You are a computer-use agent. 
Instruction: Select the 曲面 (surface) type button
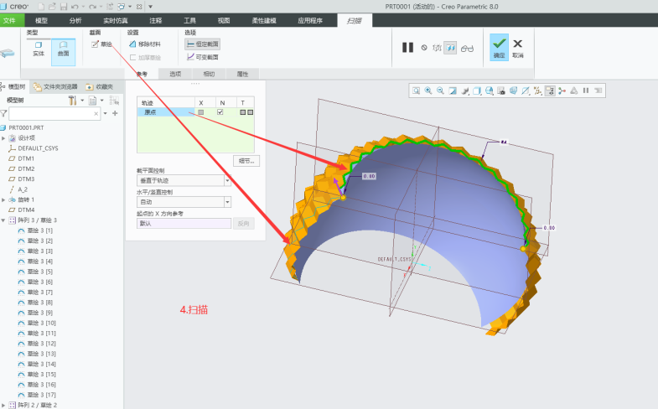coord(63,52)
